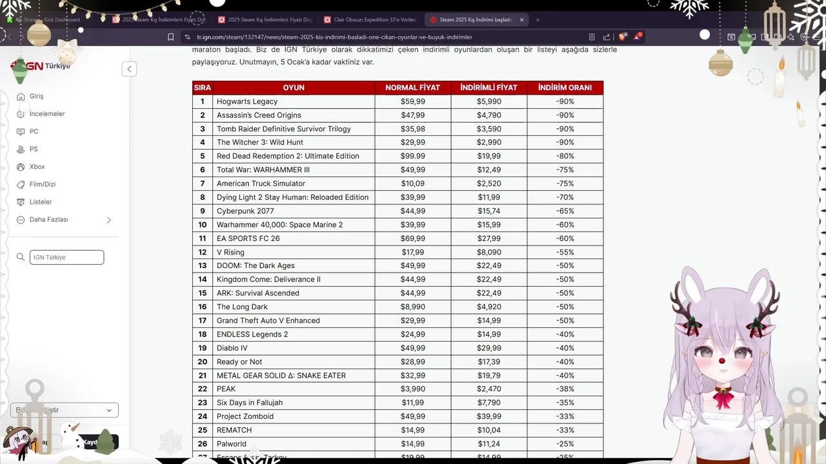This screenshot has height=464, width=826.
Task: Click the bookmark icon in address bar
Action: click(x=170, y=37)
